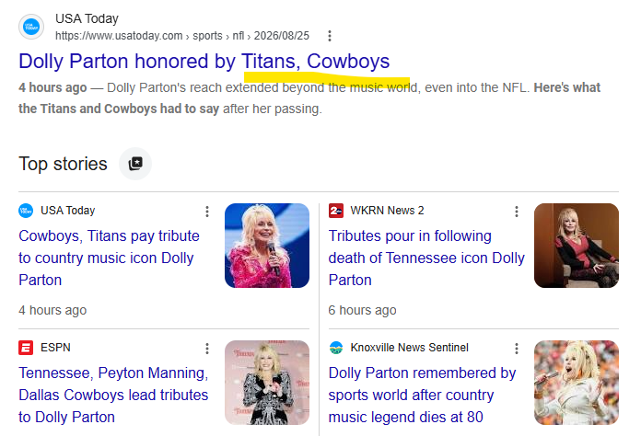This screenshot has height=436, width=641.
Task: Open the three-dot menu beside the usatoday.com URL
Action: point(330,36)
